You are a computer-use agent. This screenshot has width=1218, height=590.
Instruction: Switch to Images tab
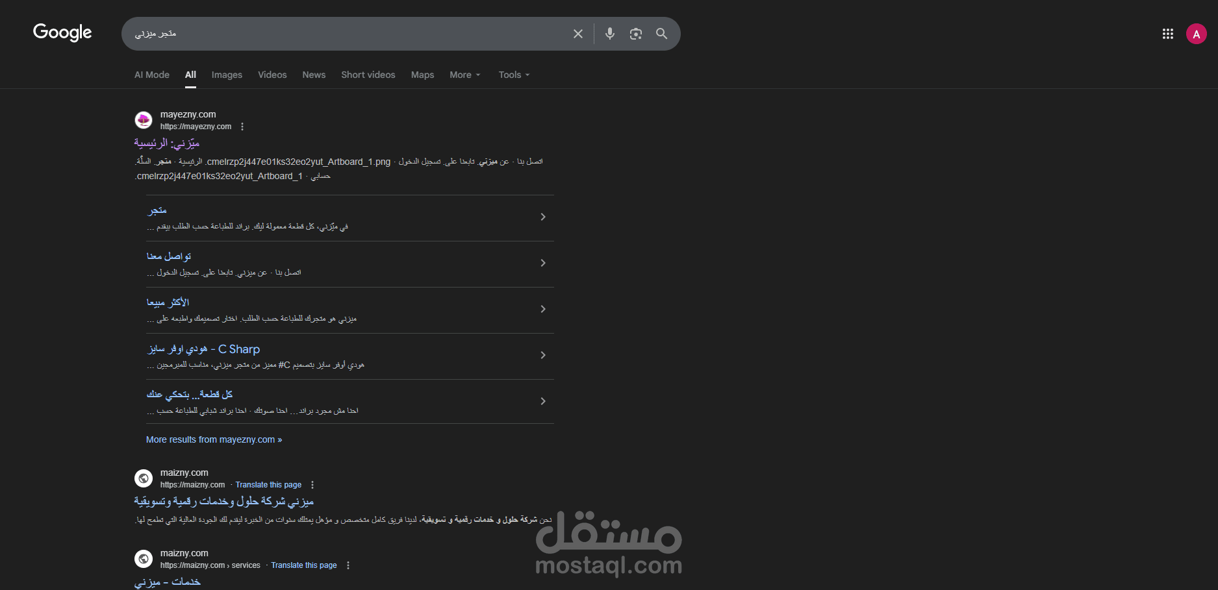[x=227, y=75]
